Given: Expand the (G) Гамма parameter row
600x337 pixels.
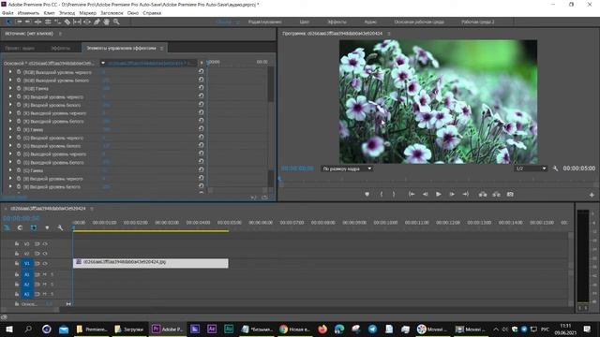Looking at the screenshot, I should click(10, 170).
